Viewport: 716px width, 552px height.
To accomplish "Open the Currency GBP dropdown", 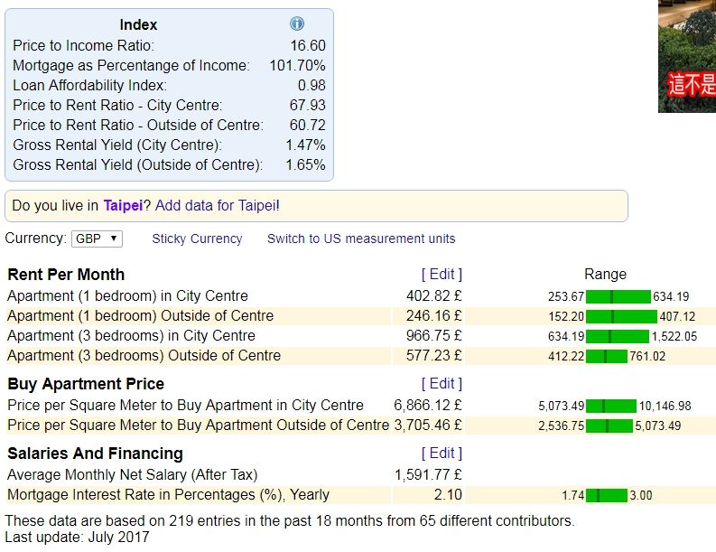I will (x=97, y=239).
